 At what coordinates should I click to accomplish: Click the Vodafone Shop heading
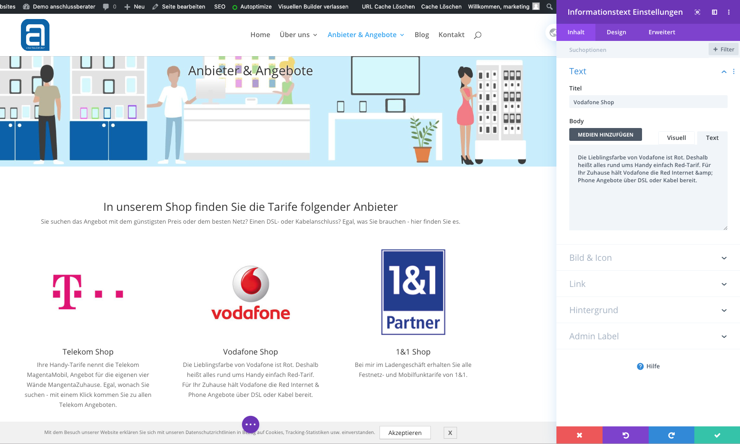click(251, 352)
